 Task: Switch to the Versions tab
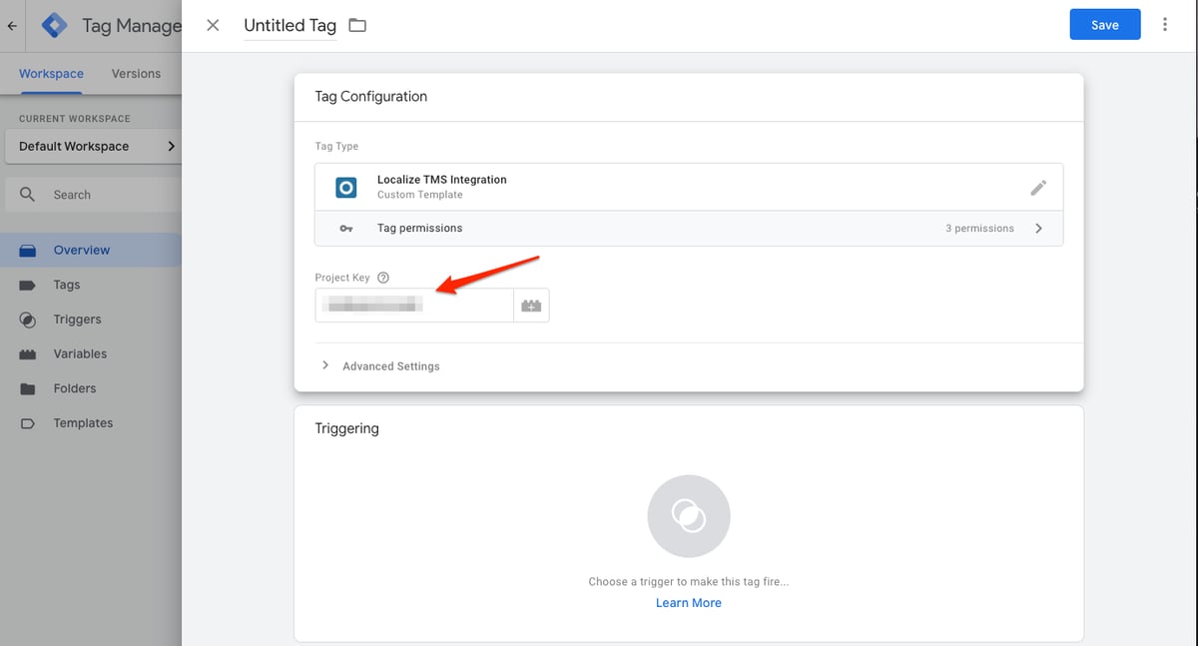pyautogui.click(x=136, y=74)
